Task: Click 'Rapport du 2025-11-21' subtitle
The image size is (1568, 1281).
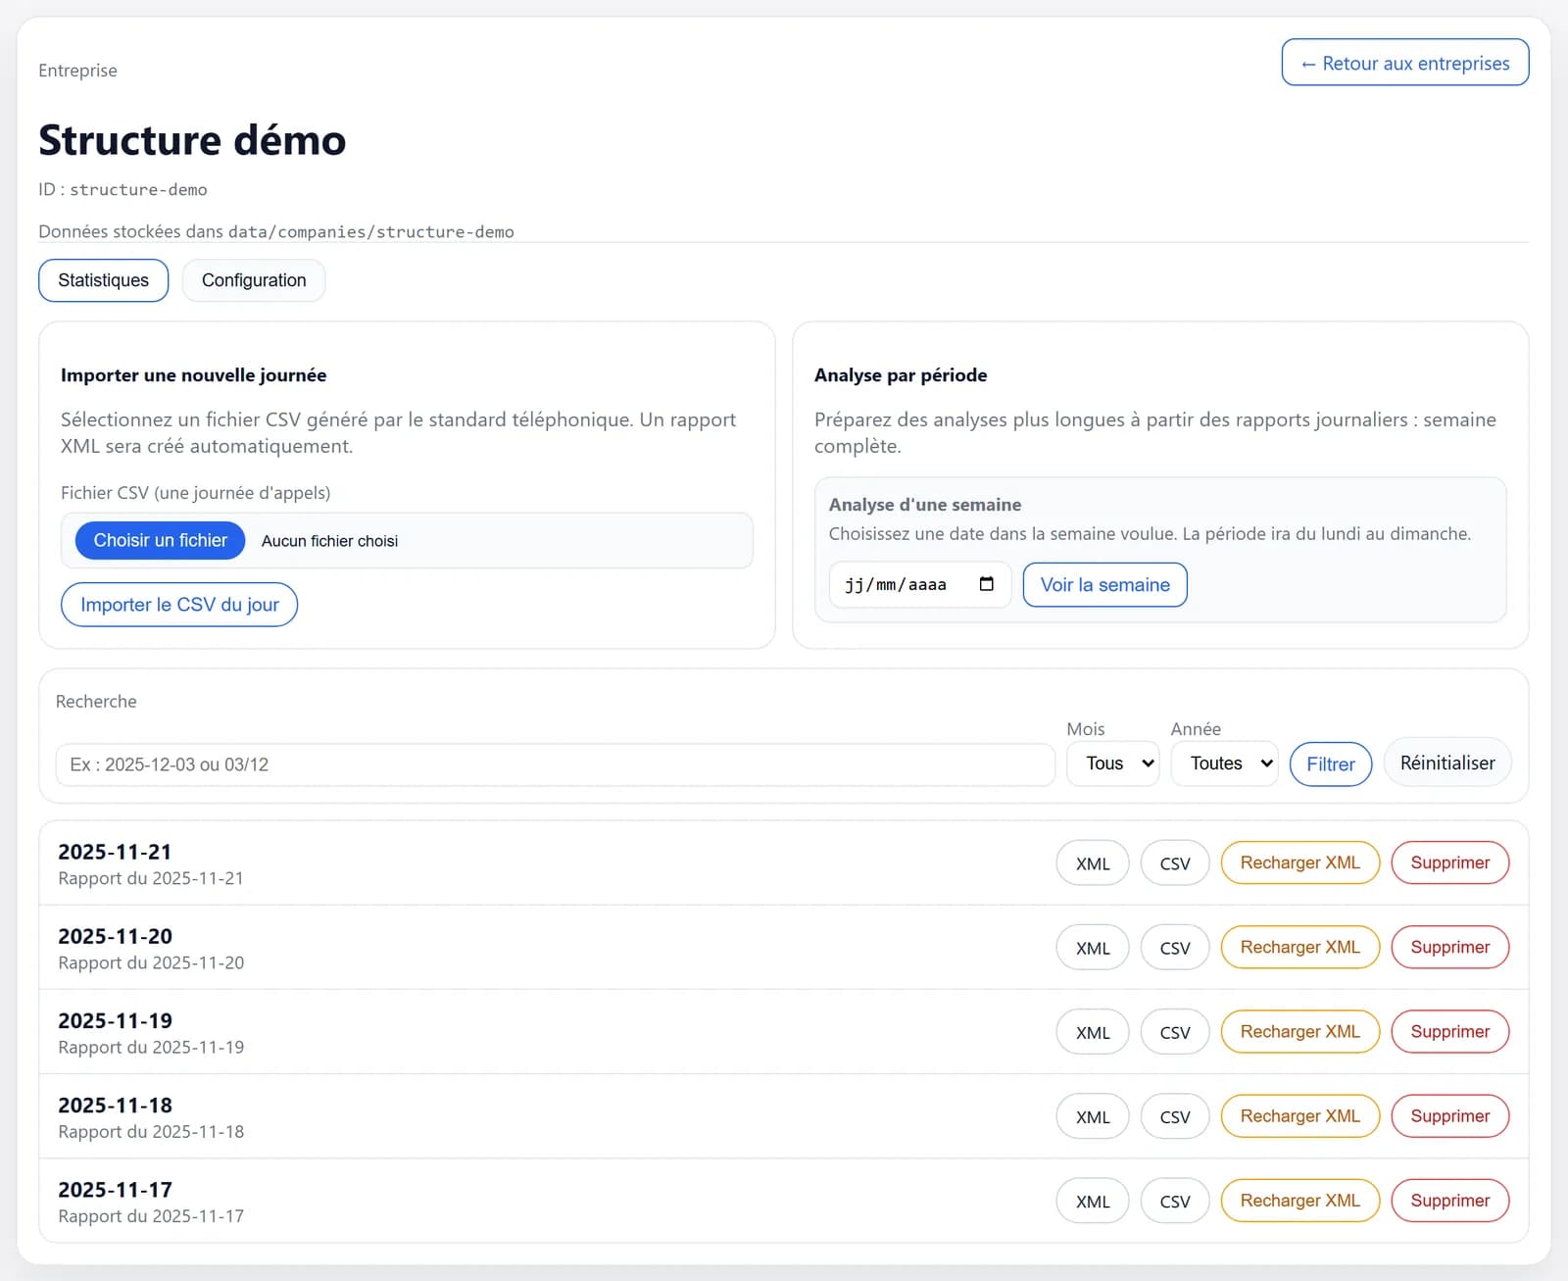Action: click(x=151, y=878)
